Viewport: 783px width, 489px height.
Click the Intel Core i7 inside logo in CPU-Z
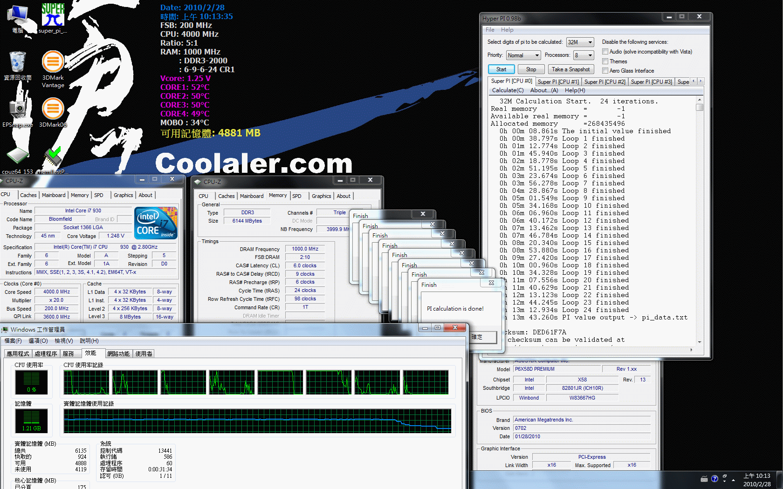pos(156,223)
